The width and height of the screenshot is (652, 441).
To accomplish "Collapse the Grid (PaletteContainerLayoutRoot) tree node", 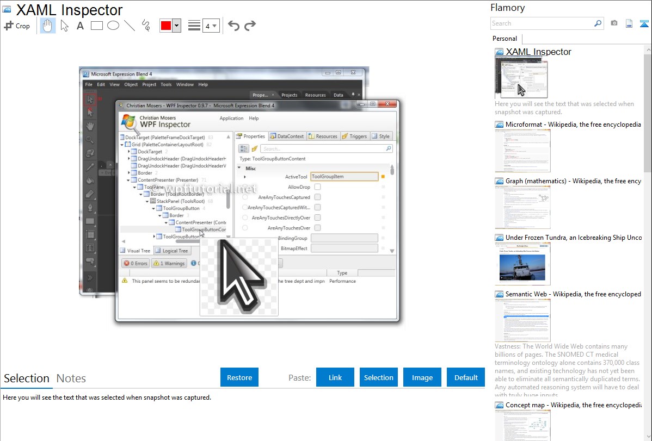I will (x=122, y=145).
